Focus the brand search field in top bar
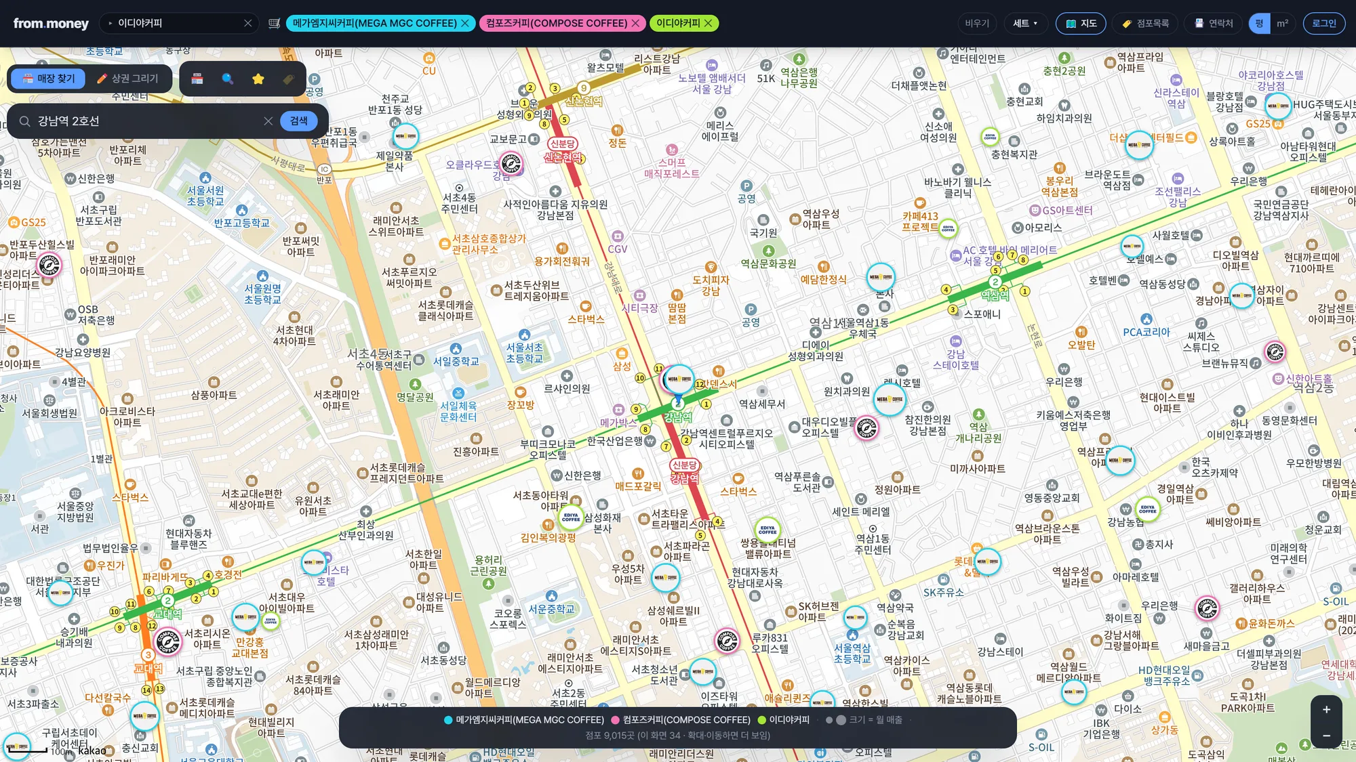This screenshot has width=1356, height=762. 179,23
